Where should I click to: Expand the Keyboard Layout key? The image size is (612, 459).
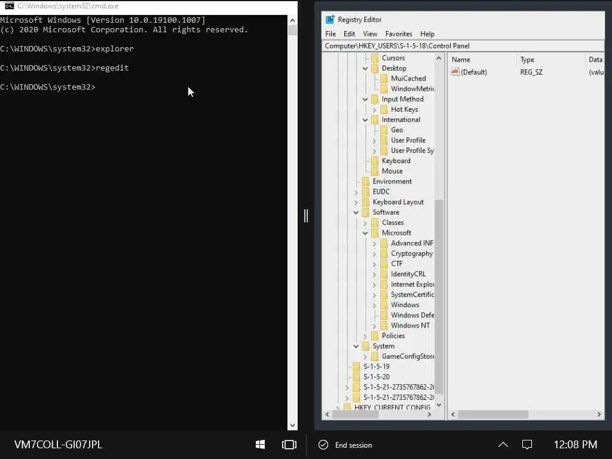tap(356, 202)
